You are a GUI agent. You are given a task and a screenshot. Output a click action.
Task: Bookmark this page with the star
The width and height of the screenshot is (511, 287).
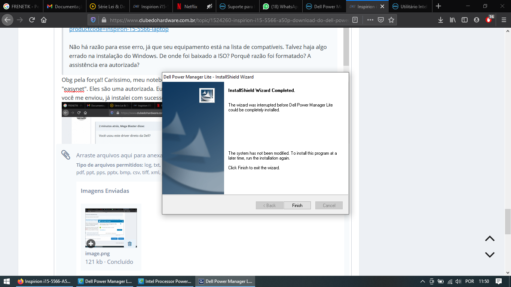(x=391, y=20)
